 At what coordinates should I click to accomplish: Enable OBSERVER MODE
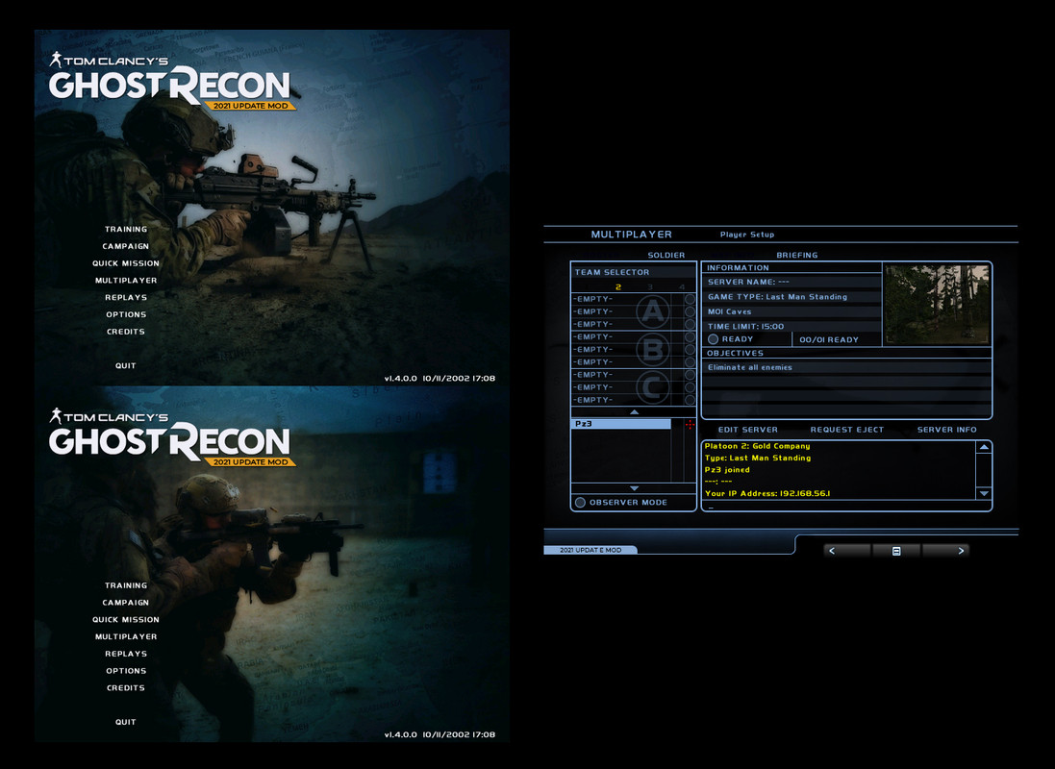[x=580, y=502]
